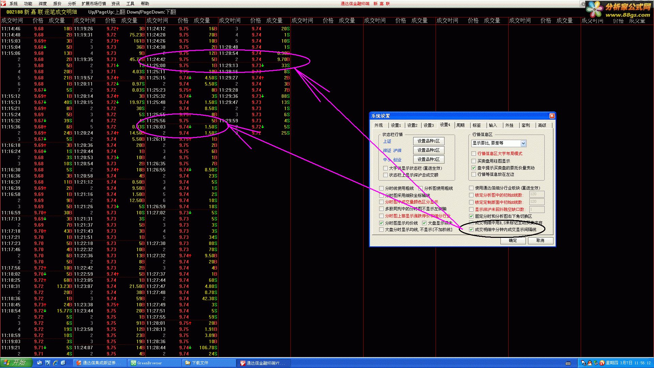Switch to the 输入 tab

[493, 125]
